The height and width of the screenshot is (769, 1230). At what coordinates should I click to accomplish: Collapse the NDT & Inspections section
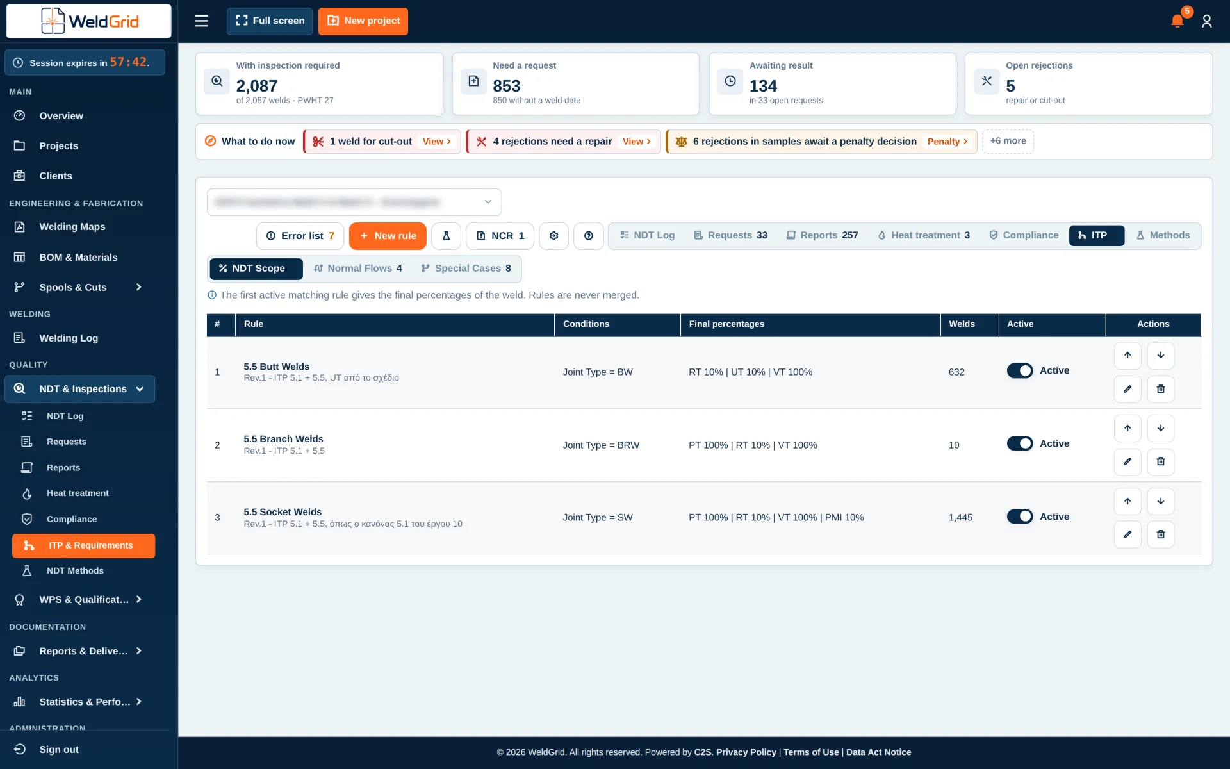pos(80,389)
